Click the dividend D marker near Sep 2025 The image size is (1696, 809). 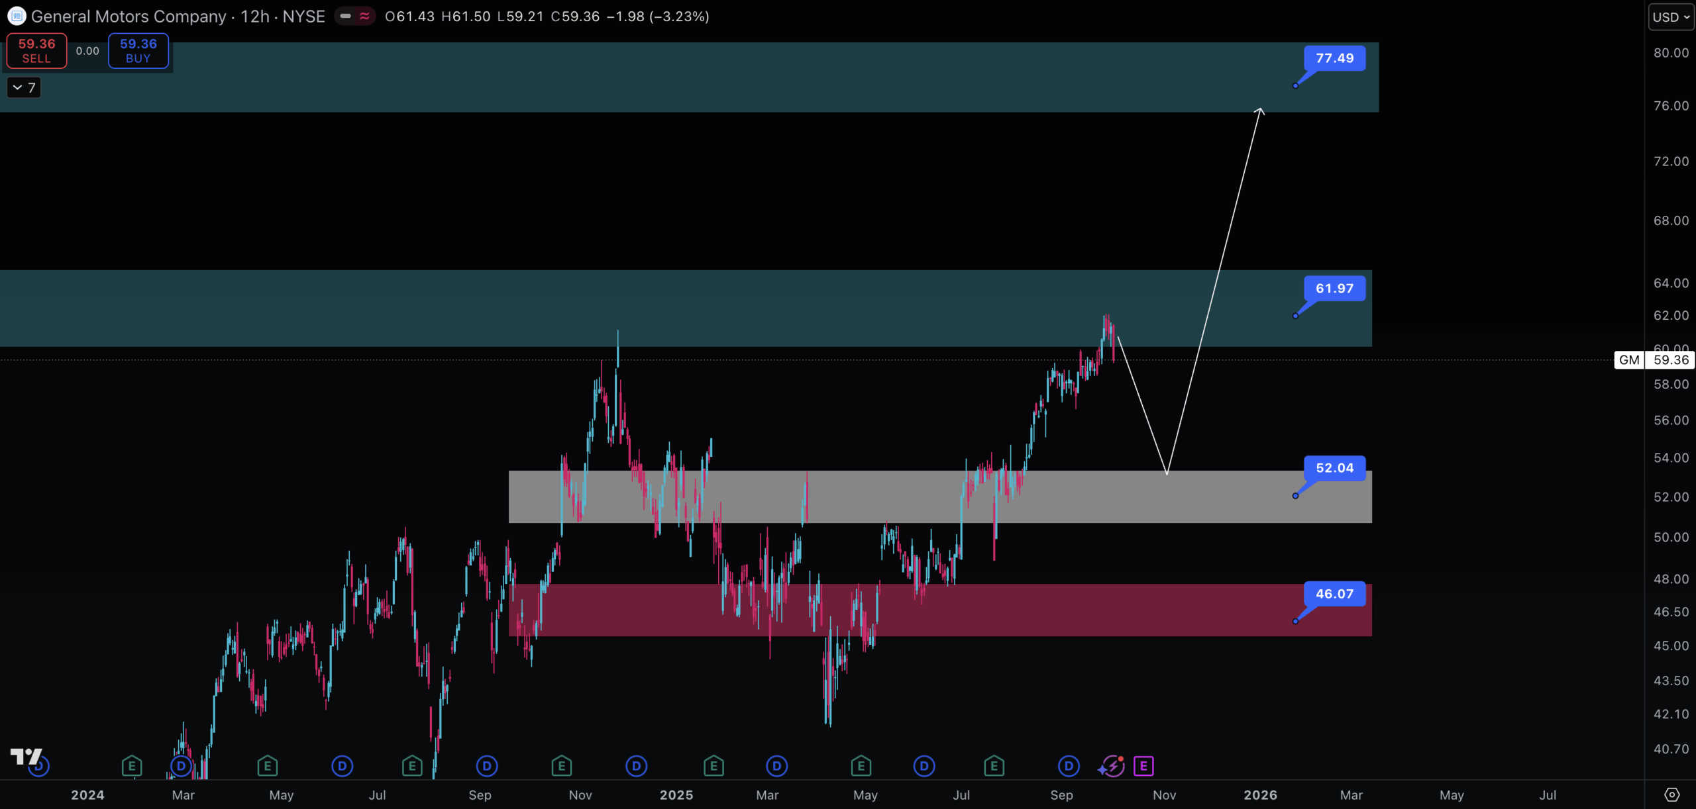1068,767
